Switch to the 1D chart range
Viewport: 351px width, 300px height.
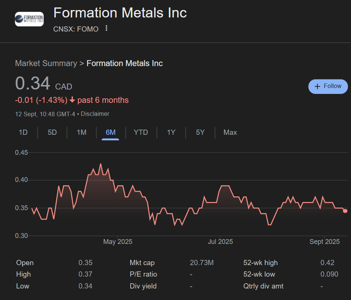[23, 133]
